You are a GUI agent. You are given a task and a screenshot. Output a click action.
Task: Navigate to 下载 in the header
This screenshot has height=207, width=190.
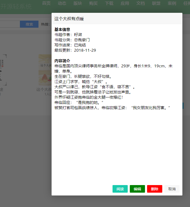109,3
